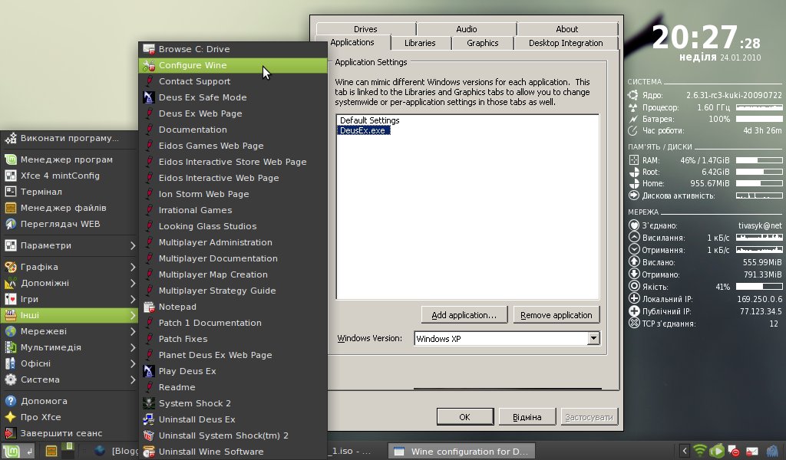
Task: Switch to the Drives tab
Action: click(365, 29)
